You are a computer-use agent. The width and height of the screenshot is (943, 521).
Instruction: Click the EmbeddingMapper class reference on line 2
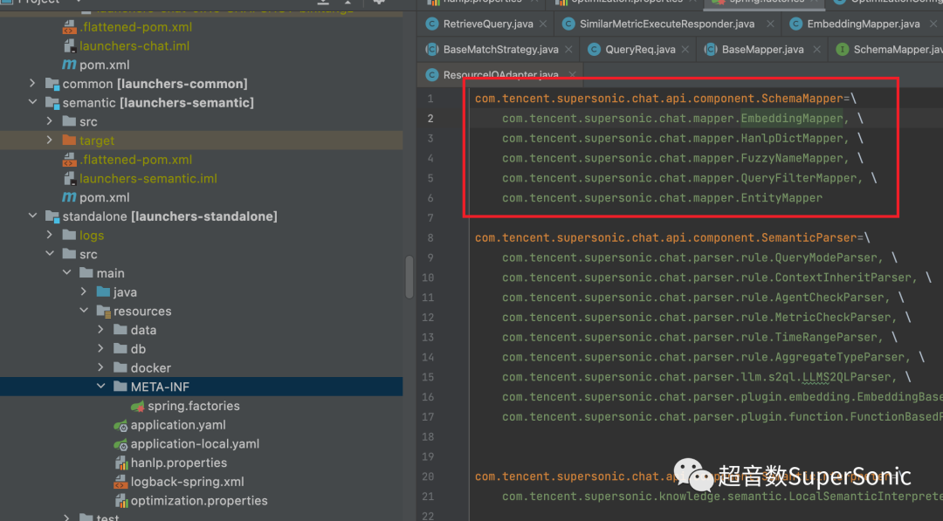click(791, 119)
